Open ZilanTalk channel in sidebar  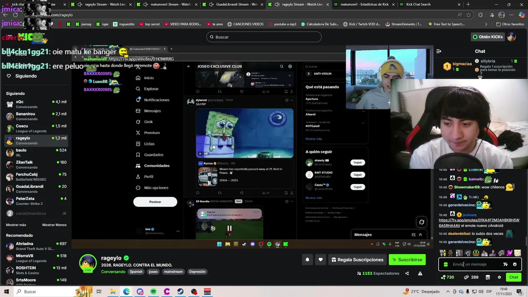click(x=36, y=165)
